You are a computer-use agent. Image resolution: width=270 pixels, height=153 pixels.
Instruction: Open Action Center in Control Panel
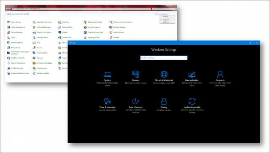click(14, 22)
